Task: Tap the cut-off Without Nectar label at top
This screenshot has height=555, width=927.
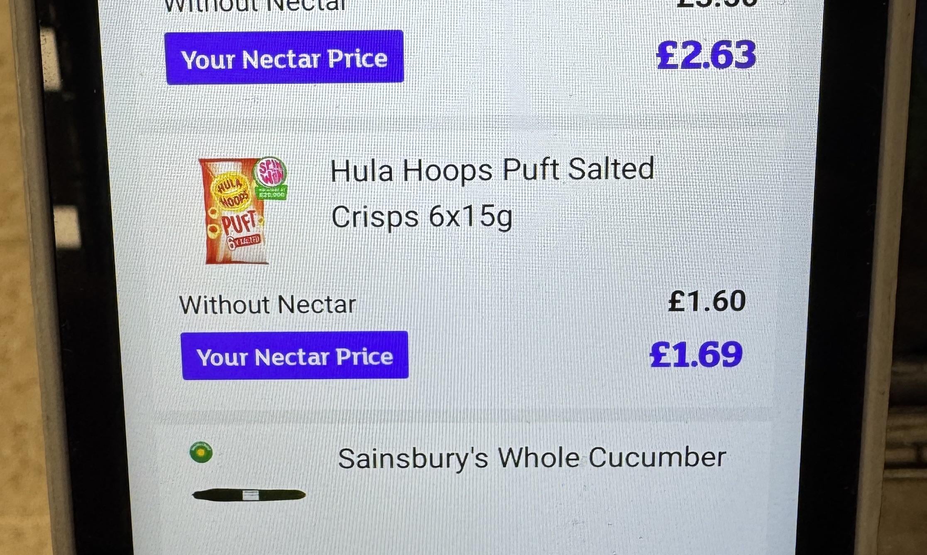Action: pos(255,6)
